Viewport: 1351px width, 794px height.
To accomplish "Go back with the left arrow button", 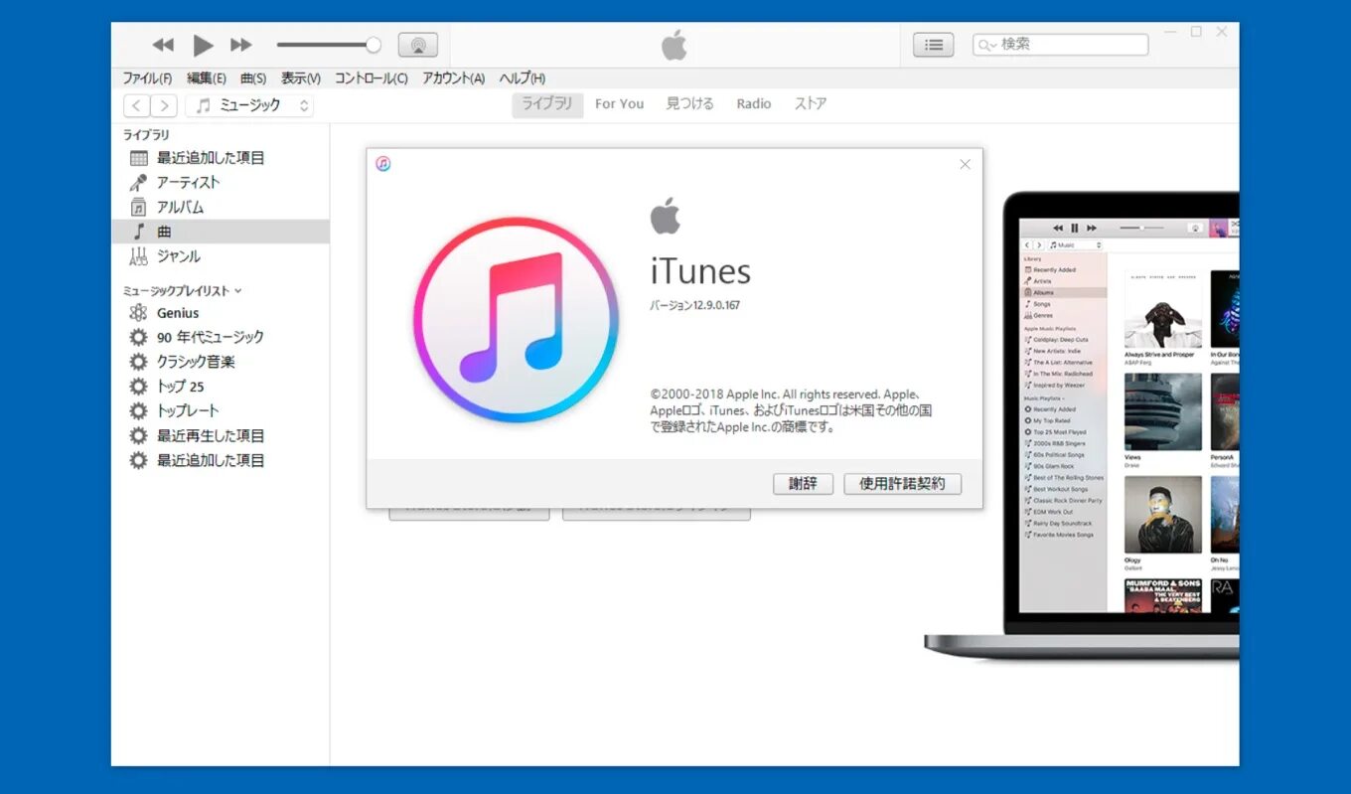I will click(137, 105).
